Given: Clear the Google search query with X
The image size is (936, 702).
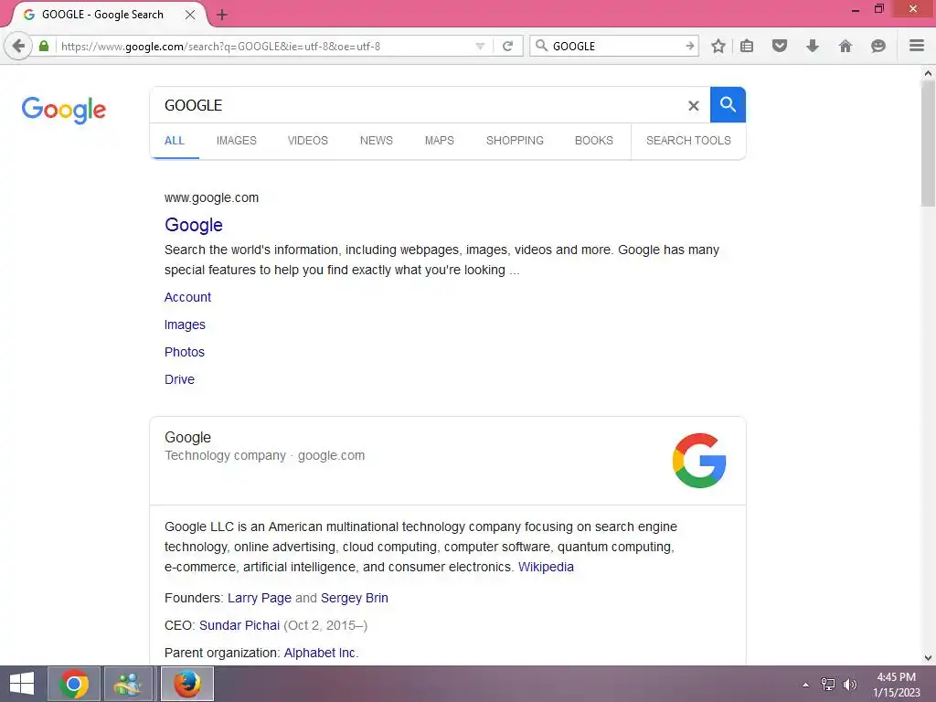Looking at the screenshot, I should (693, 106).
